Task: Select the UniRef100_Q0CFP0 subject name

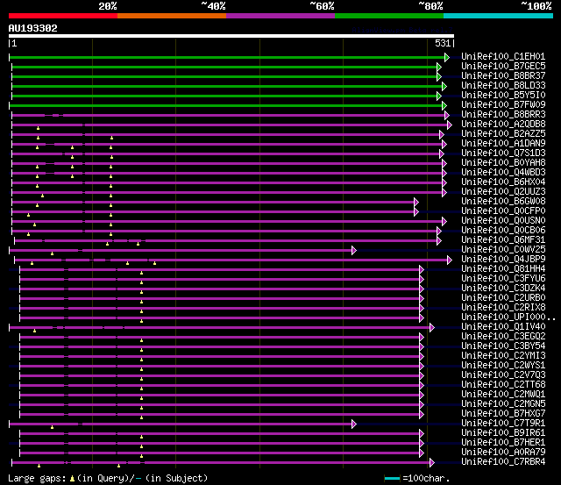Action: pos(503,211)
